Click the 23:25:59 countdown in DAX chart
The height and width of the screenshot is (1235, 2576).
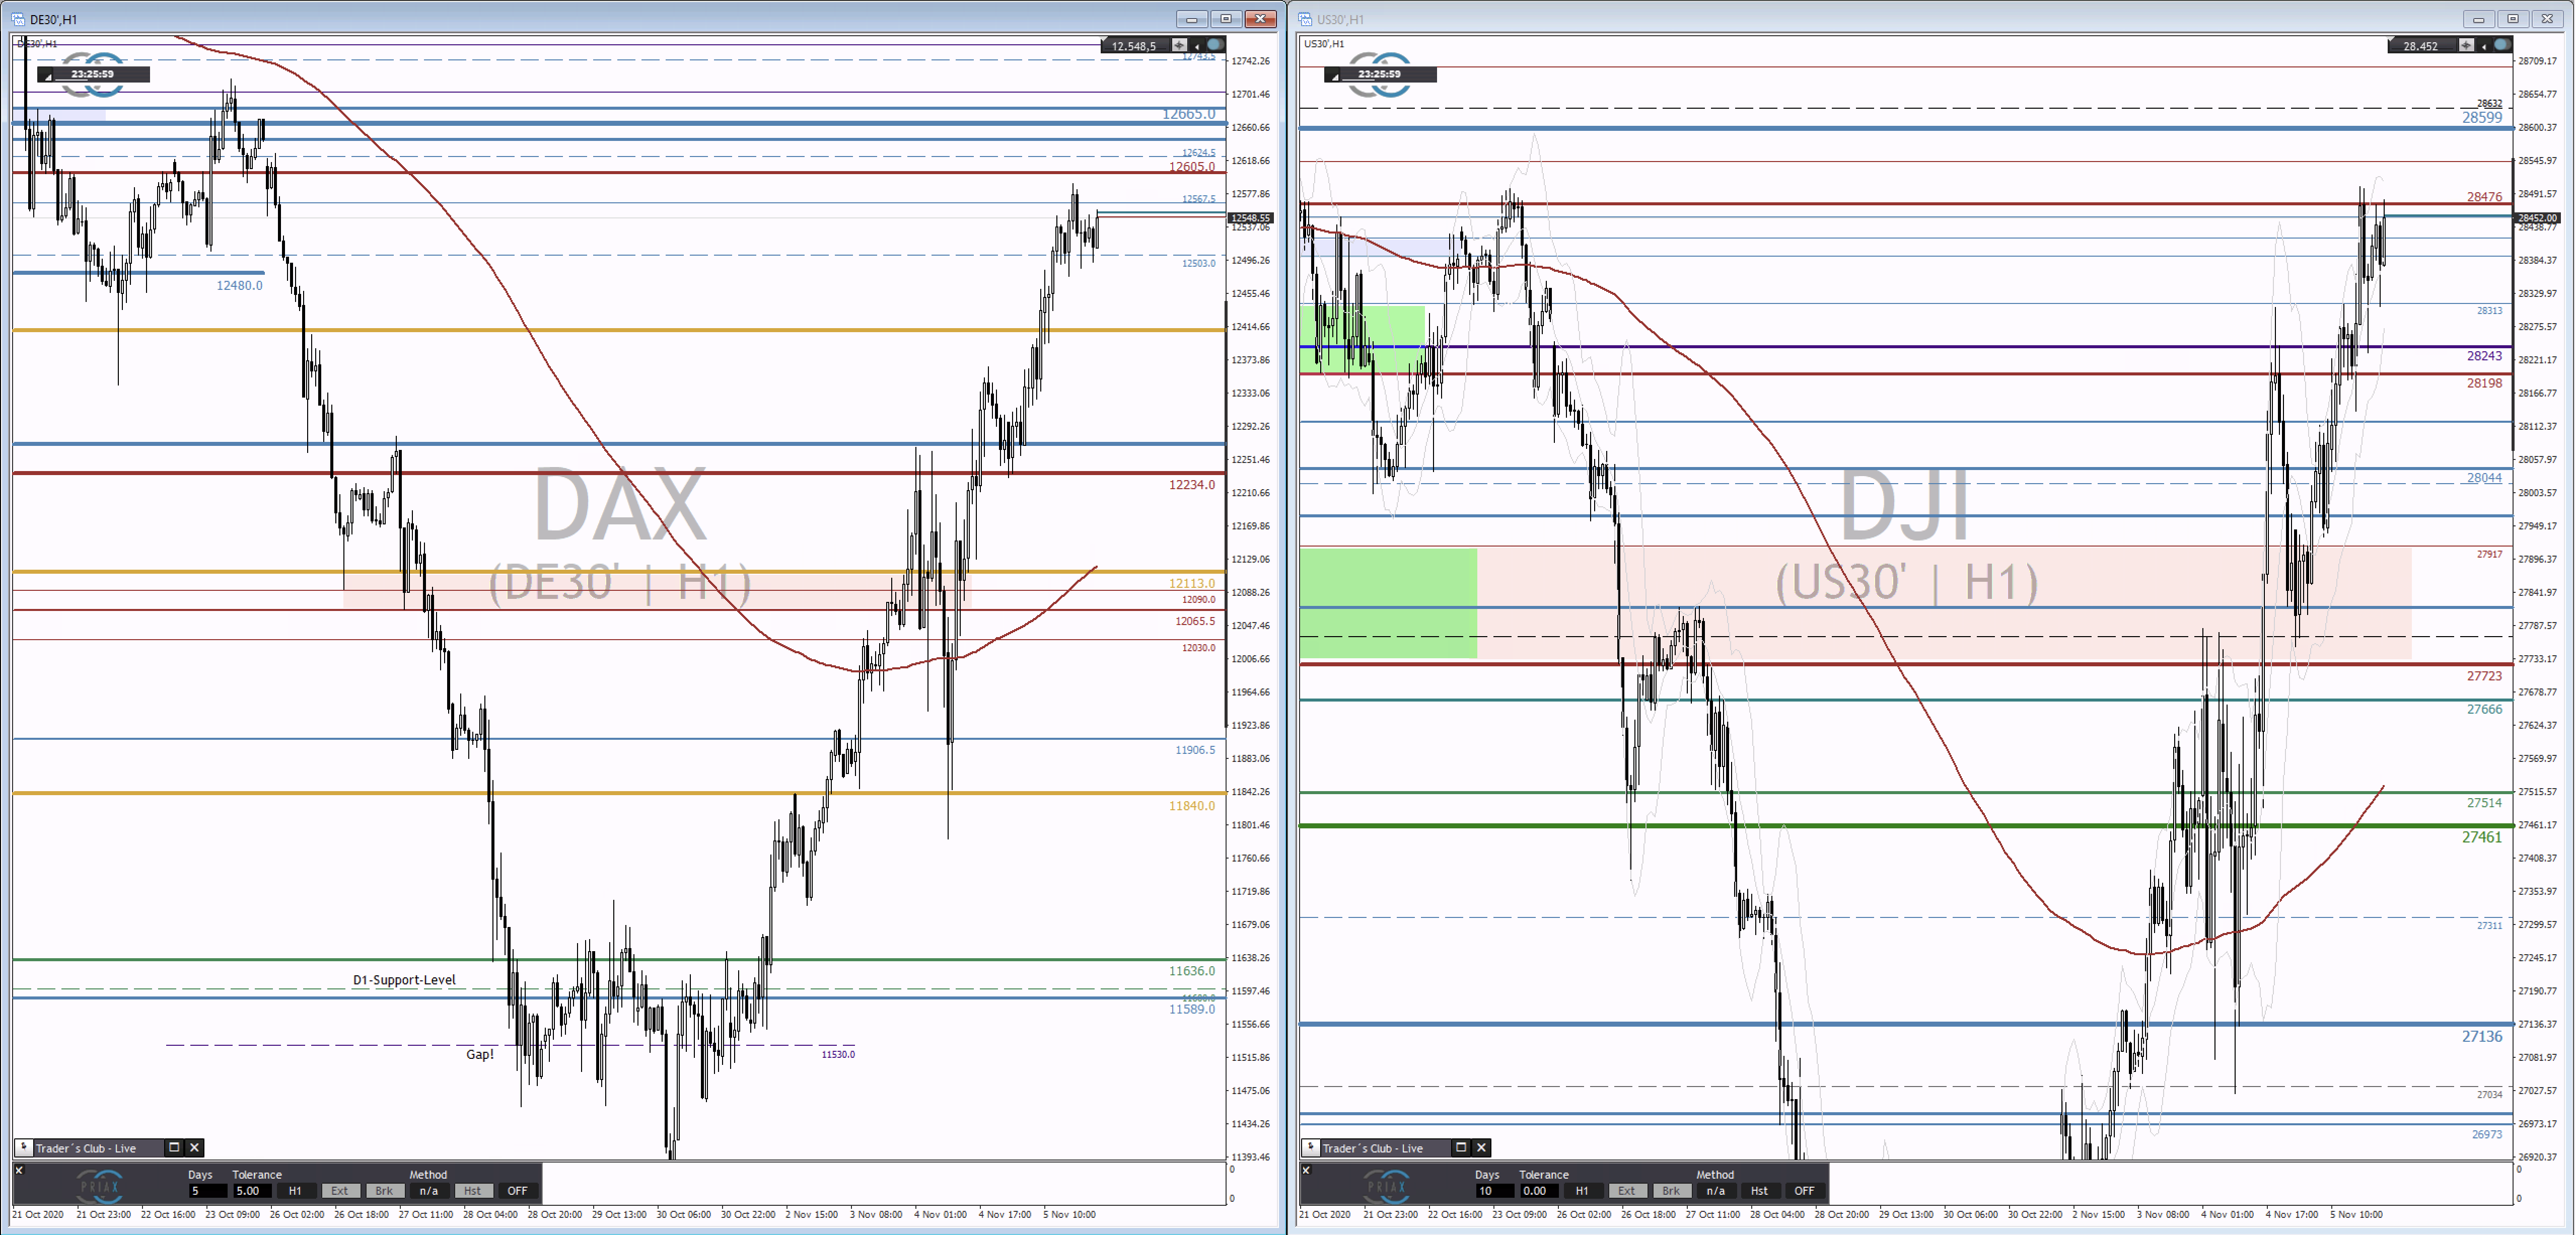(x=93, y=74)
